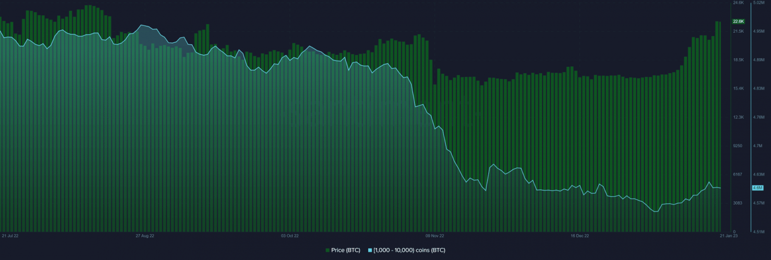Click the green Price (BTC) legend swatch

(x=328, y=250)
